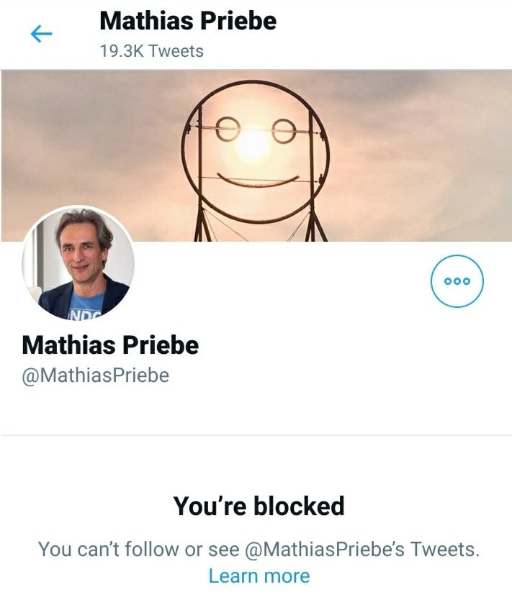
Task: Click the 19.3K Tweets count
Action: click(151, 51)
